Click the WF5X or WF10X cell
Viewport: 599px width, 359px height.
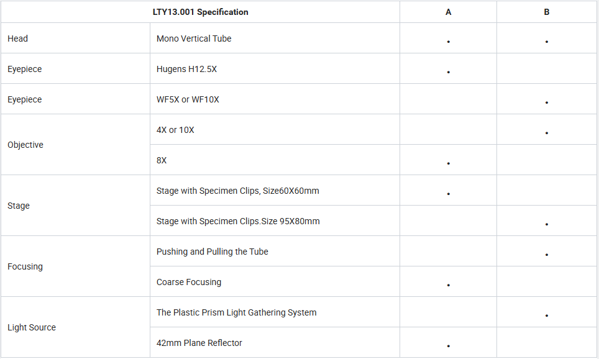[x=275, y=99]
